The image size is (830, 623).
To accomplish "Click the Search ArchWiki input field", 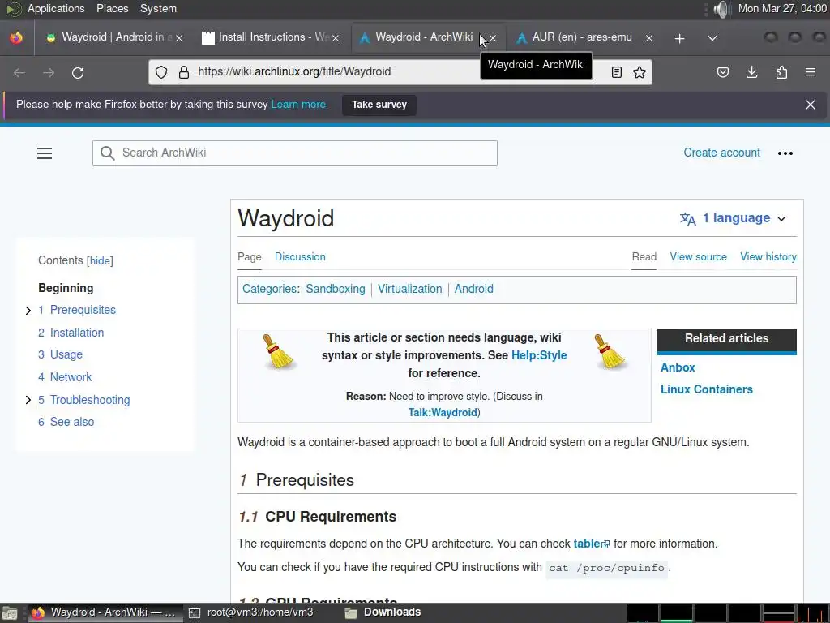I will (x=295, y=153).
